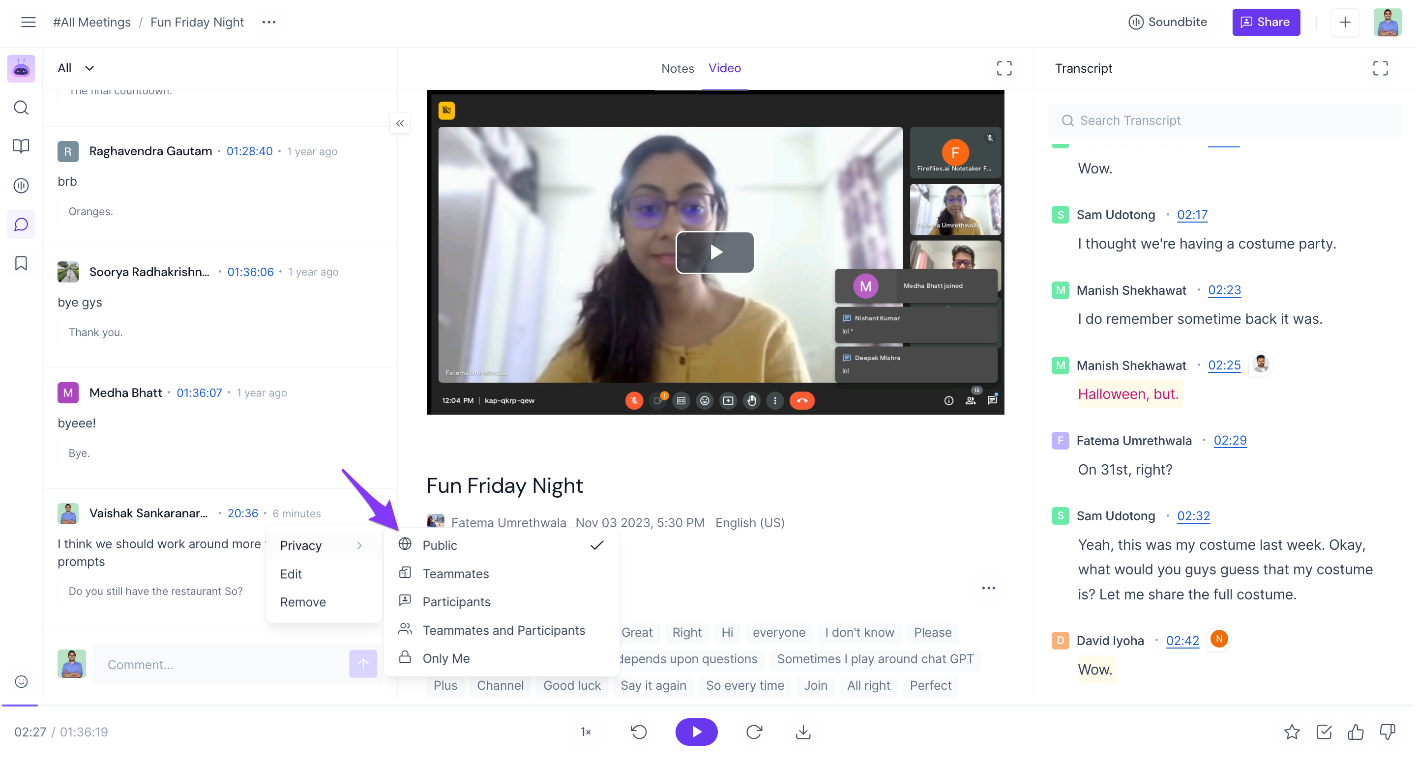Click the bookmark icon in left sidebar
Viewport: 1416px width, 762px height.
[21, 263]
